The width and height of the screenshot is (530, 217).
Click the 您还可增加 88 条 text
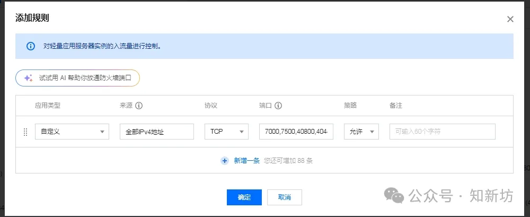(288, 161)
